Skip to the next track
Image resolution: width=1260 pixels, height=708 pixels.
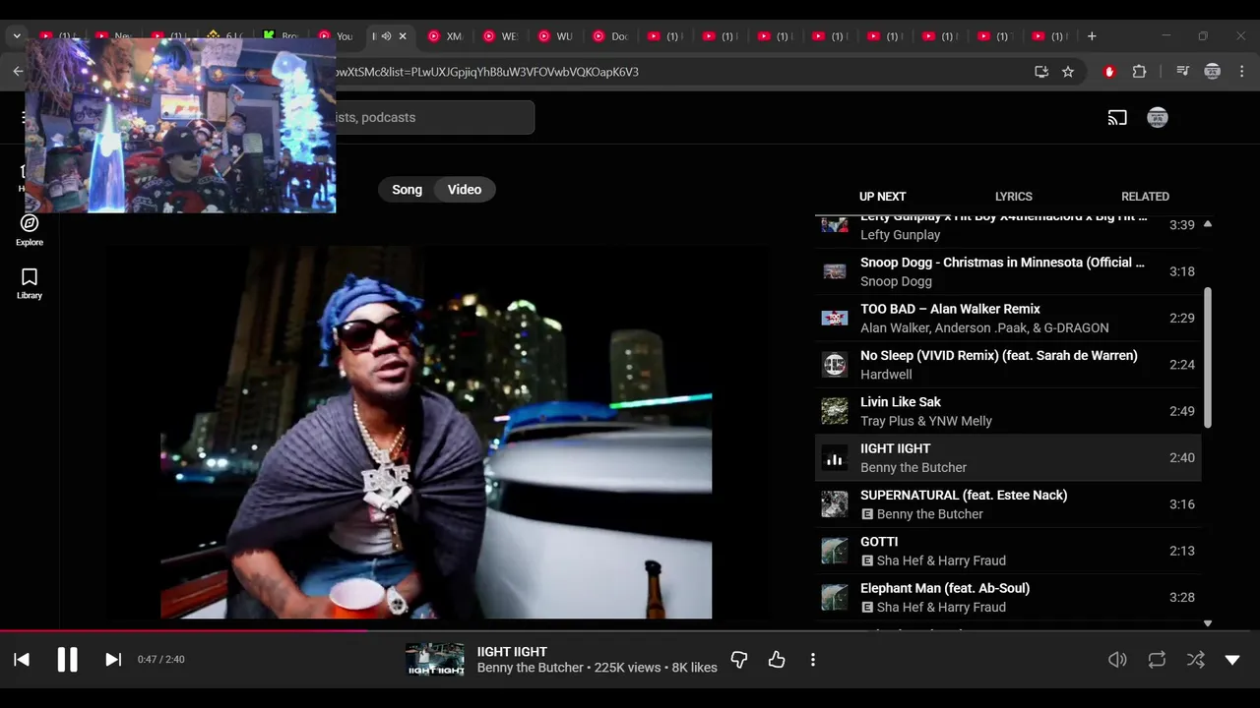[x=113, y=660]
